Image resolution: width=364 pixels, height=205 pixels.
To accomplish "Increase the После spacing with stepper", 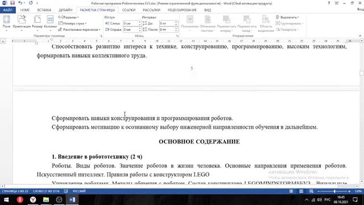I will (x=176, y=28).
